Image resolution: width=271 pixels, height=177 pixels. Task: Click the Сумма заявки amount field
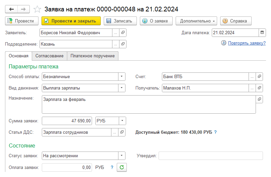click(67, 121)
